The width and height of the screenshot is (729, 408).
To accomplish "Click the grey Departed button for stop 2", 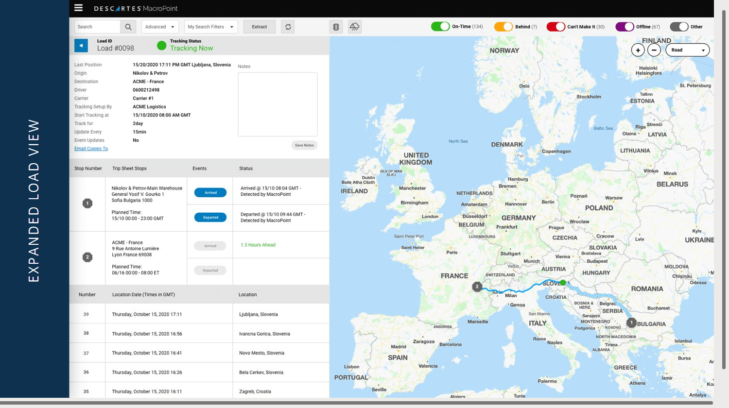I will (210, 271).
